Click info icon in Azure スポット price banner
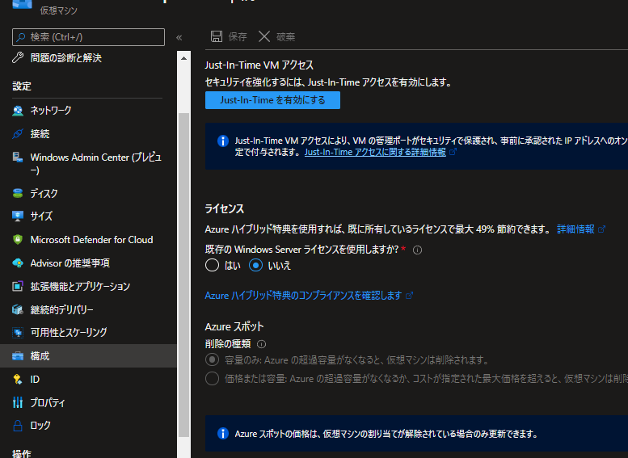The height and width of the screenshot is (458, 628). point(223,434)
